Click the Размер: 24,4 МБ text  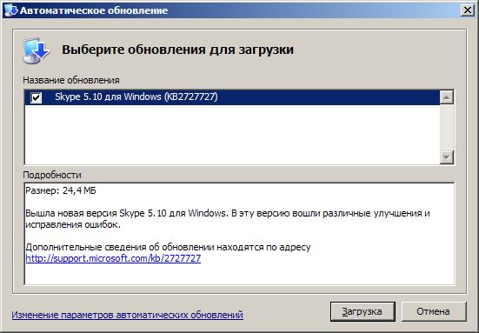point(61,190)
